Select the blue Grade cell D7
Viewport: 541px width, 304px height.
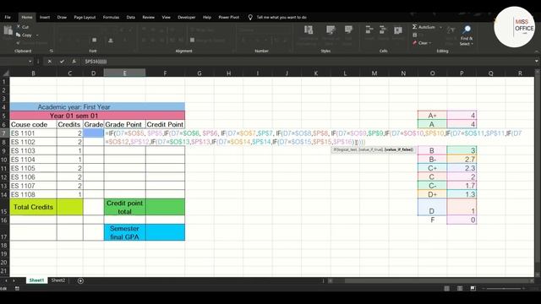coord(94,133)
